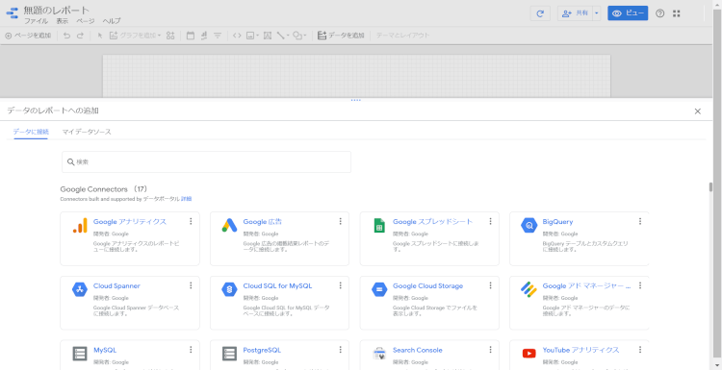Click the 無題のレポート report title

pyautogui.click(x=57, y=11)
